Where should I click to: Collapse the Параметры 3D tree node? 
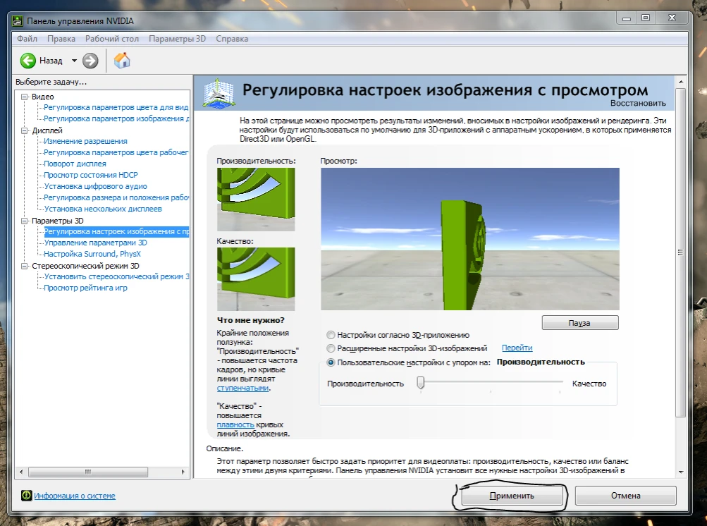point(25,221)
